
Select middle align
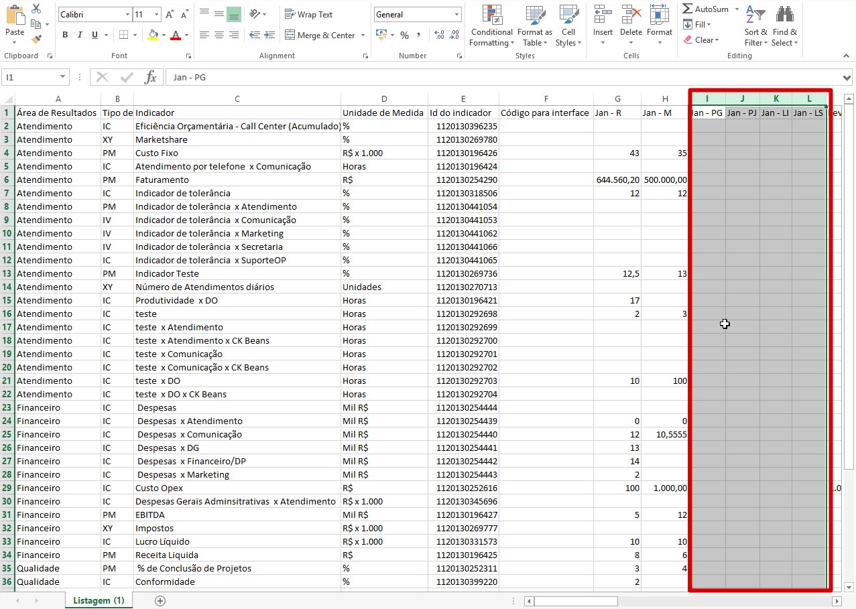click(x=219, y=14)
